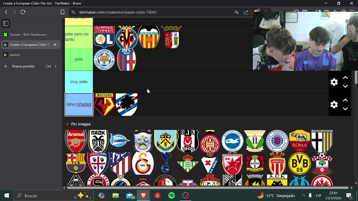The height and width of the screenshot is (201, 358).
Task: Pick the Atlético Madrid crest
Action: tap(121, 163)
